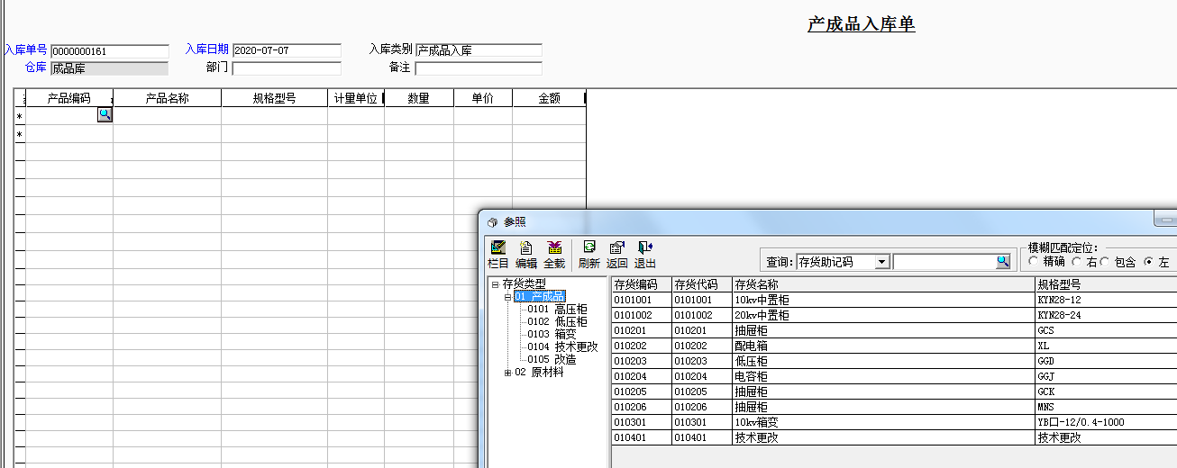
Task: Click 仓库 field showing 成品库
Action: point(109,68)
